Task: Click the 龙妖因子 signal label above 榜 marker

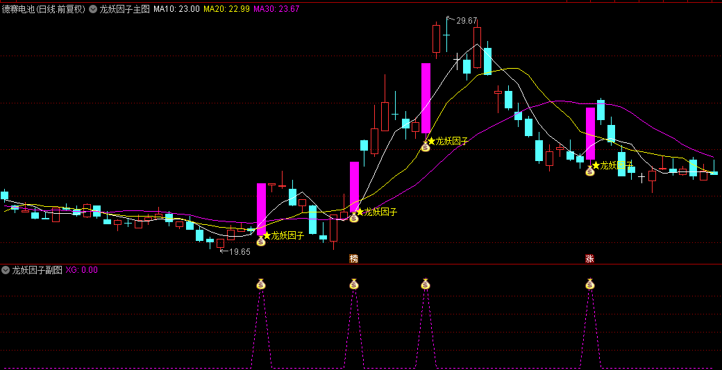Action: click(381, 212)
